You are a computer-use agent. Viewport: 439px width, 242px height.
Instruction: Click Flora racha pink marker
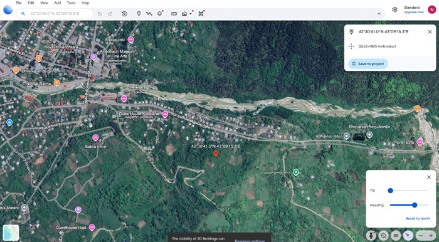point(420,142)
